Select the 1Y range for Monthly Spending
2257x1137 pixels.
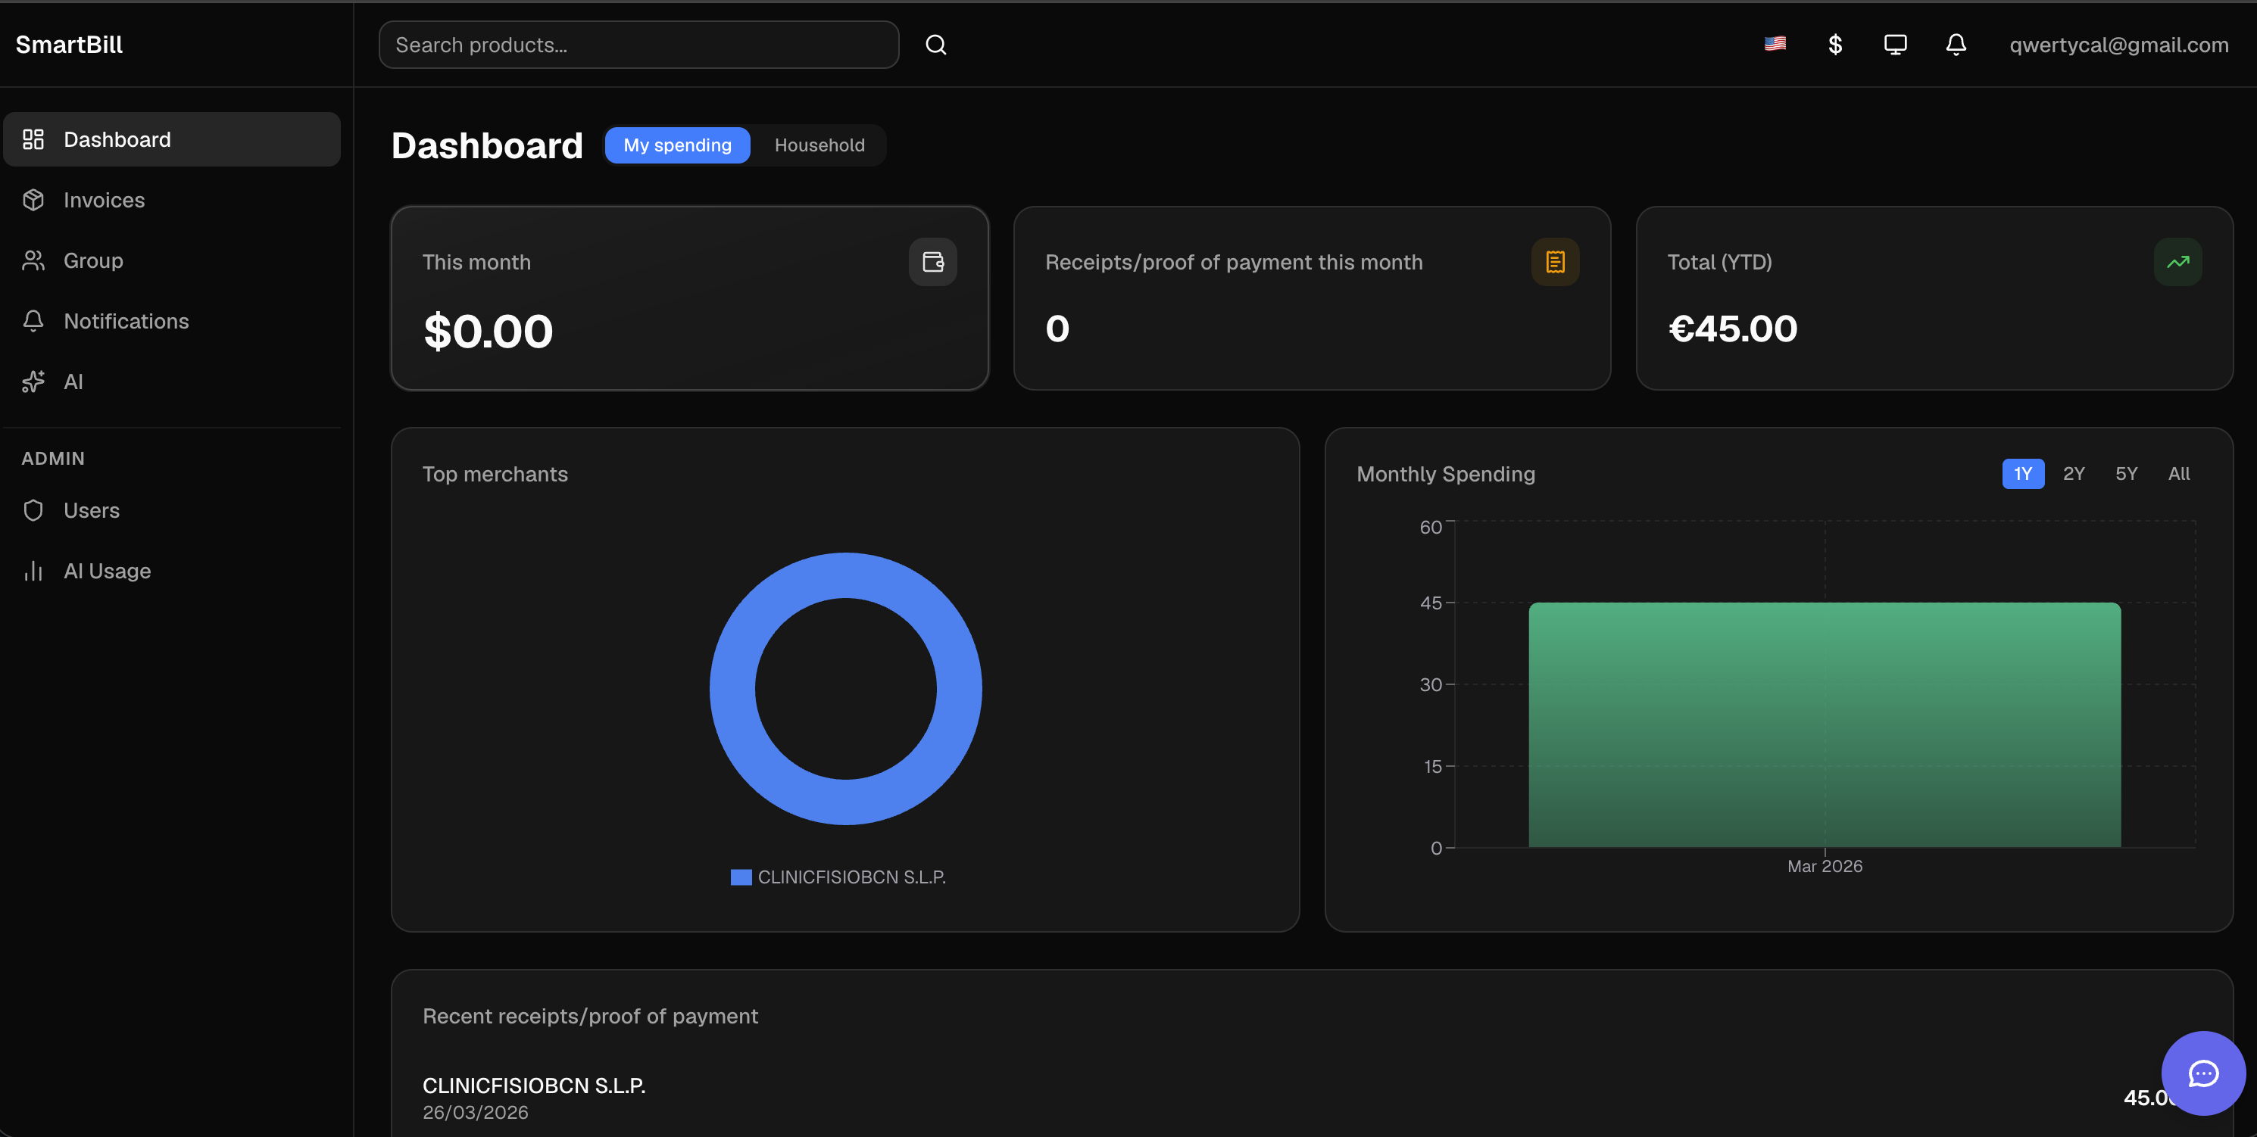[x=2023, y=474]
